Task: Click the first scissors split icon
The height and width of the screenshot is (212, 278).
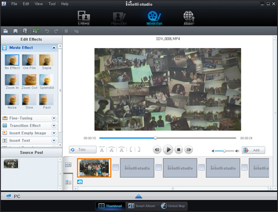Action: pos(102,149)
